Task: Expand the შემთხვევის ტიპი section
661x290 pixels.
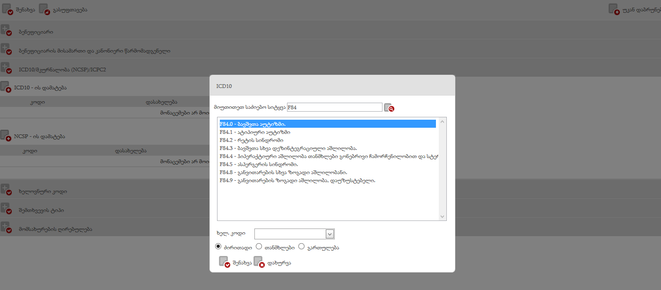Action: [x=6, y=210]
